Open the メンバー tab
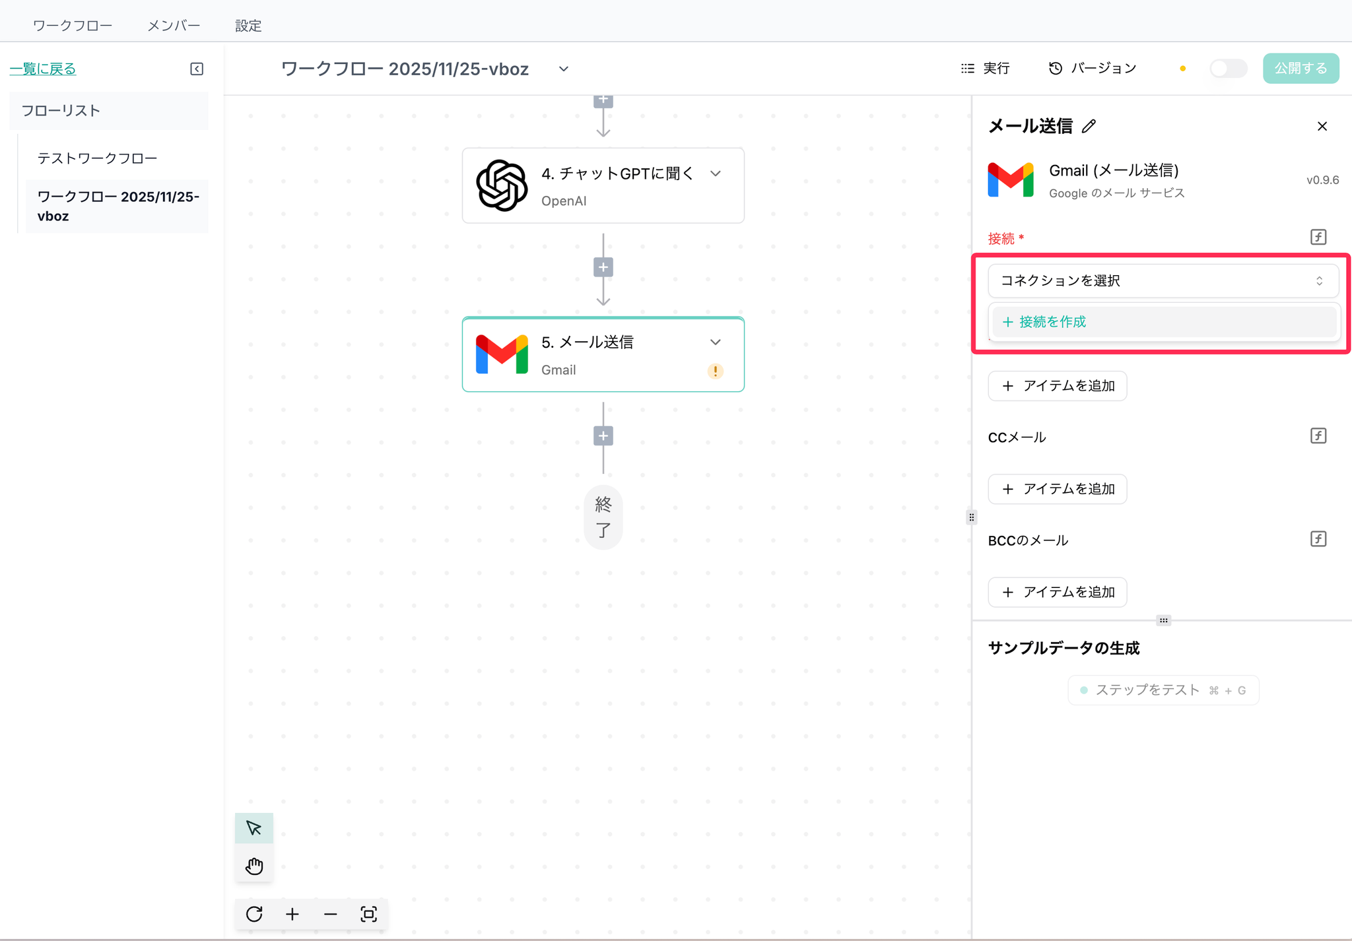Screen dimensions: 1352x941 (x=174, y=25)
